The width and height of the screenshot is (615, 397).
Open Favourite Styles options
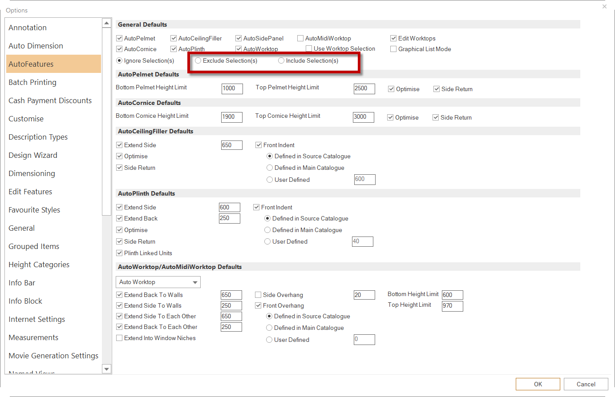53,210
